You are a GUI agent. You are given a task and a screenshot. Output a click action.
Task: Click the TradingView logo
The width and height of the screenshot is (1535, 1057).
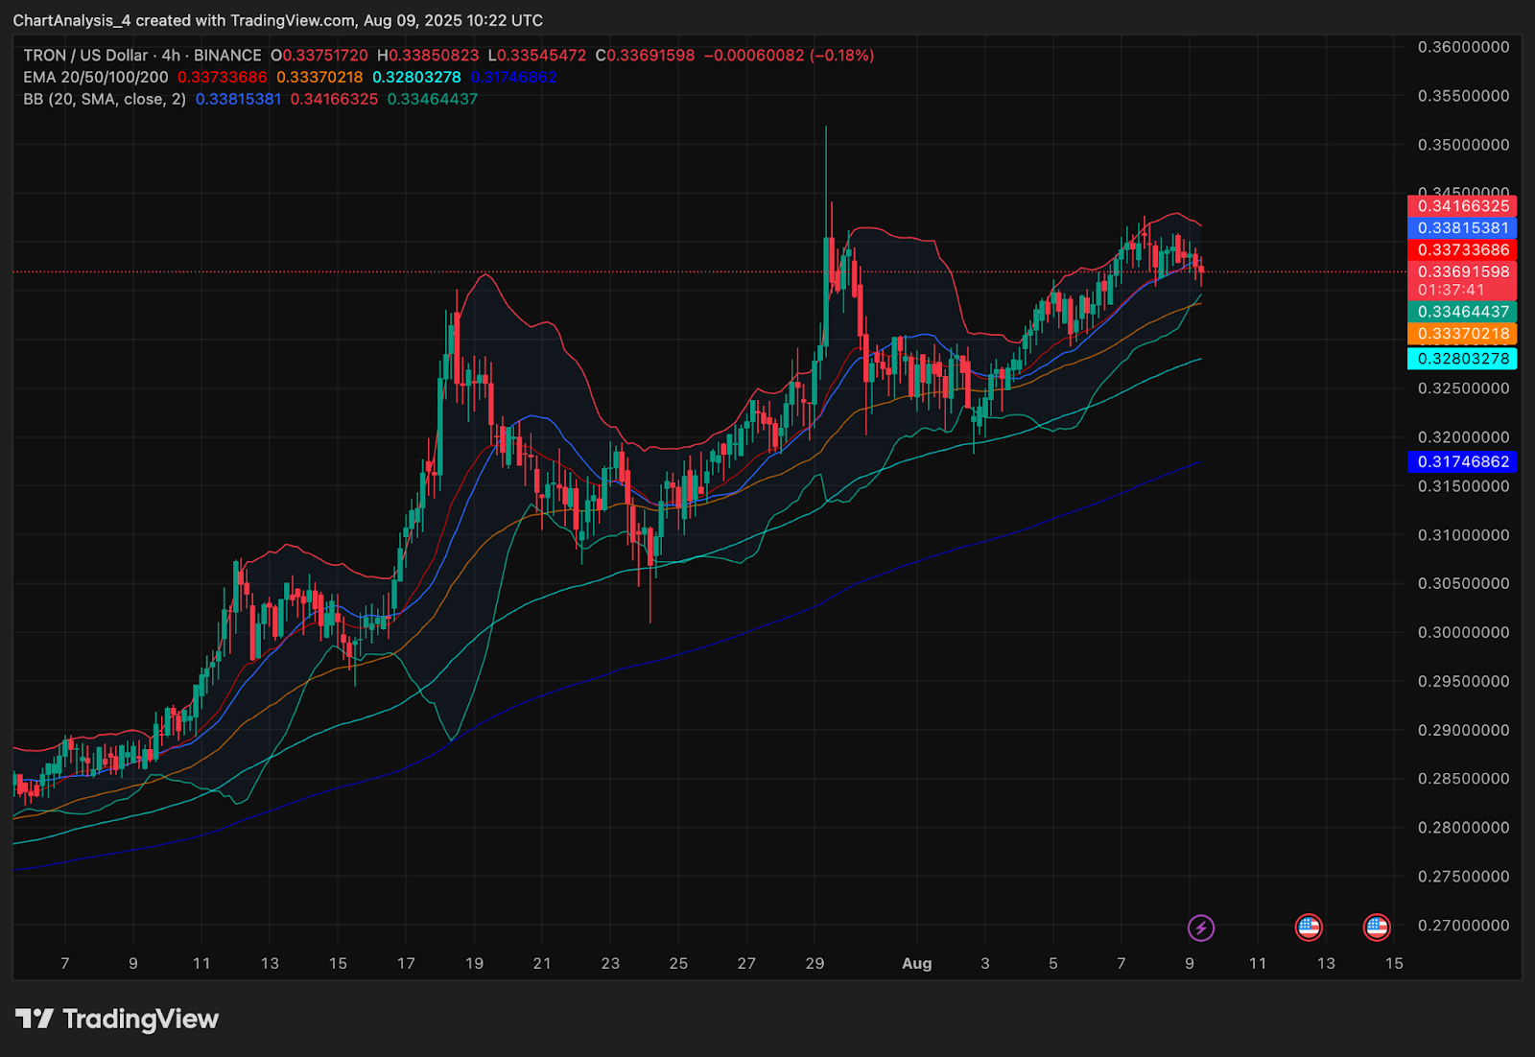point(117,1019)
